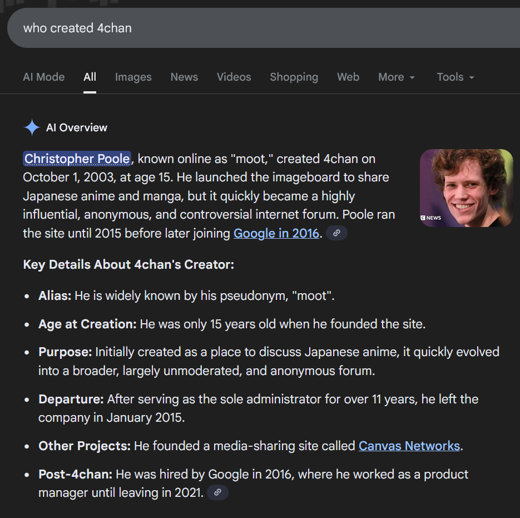520x518 pixels.
Task: Click the 'Departure:' bullet label
Action: pyautogui.click(x=71, y=399)
